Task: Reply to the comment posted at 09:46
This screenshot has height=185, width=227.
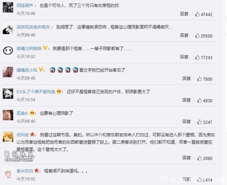Action: (x=184, y=35)
